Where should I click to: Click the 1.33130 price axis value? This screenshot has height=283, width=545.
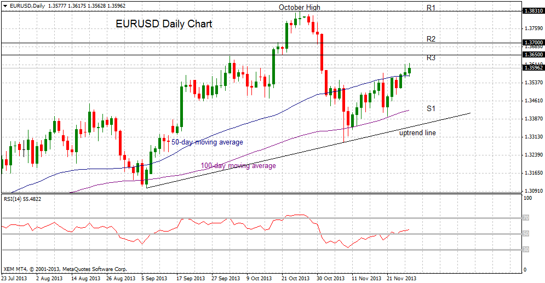(x=533, y=136)
